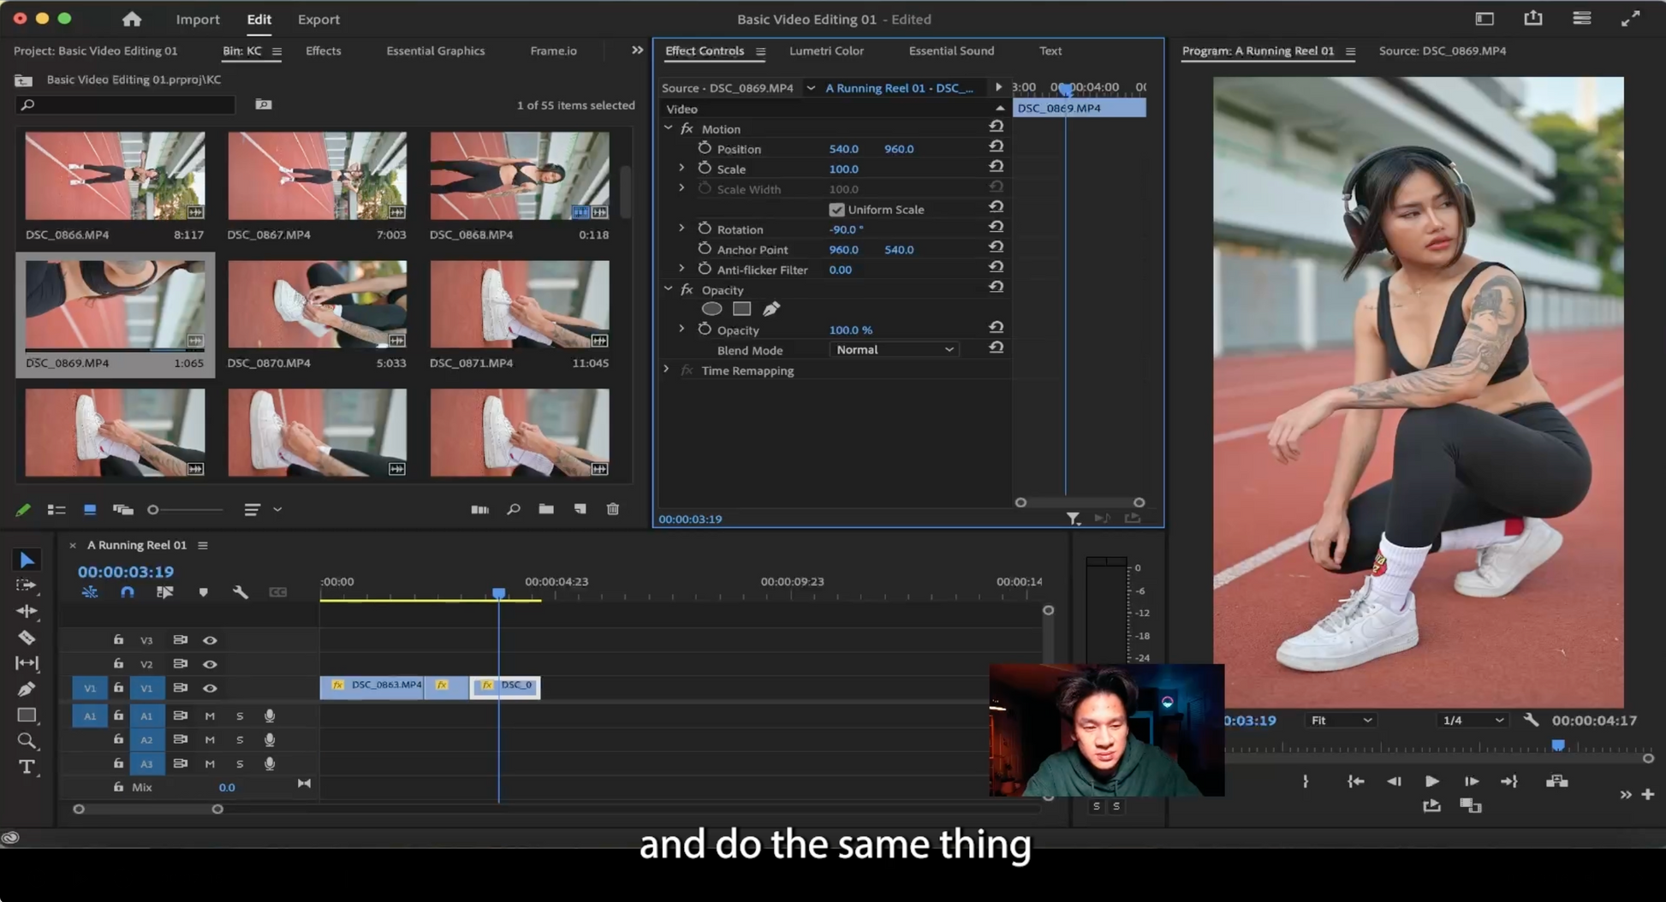Screen dimensions: 1666x902
Task: Choose the Pen tool in timeline toolbox
Action: click(x=27, y=689)
